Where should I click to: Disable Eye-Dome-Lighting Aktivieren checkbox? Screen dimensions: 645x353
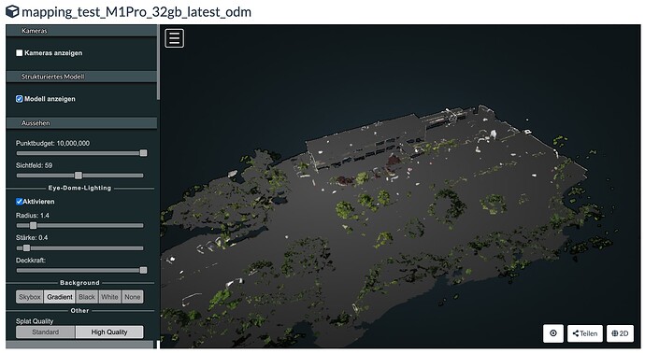point(20,202)
